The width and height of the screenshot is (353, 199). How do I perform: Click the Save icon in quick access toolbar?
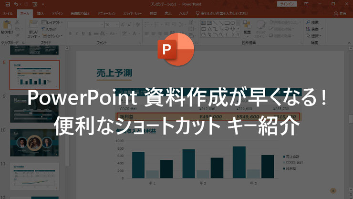[8, 4]
